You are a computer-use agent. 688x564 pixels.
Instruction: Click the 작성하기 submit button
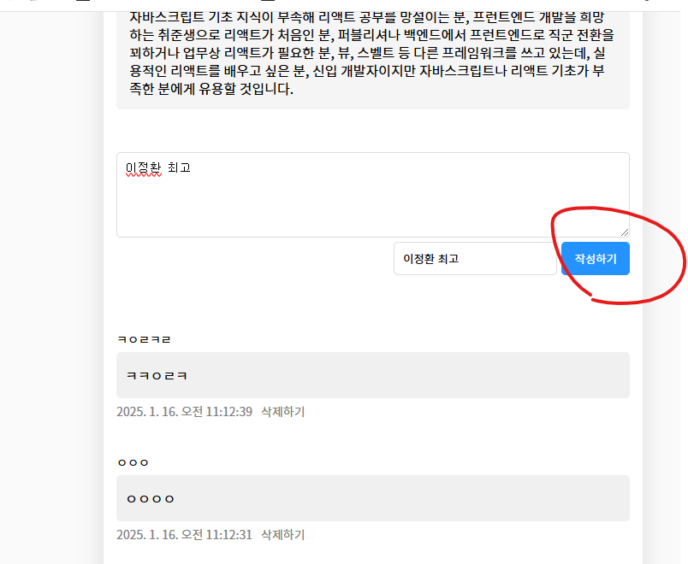point(595,259)
